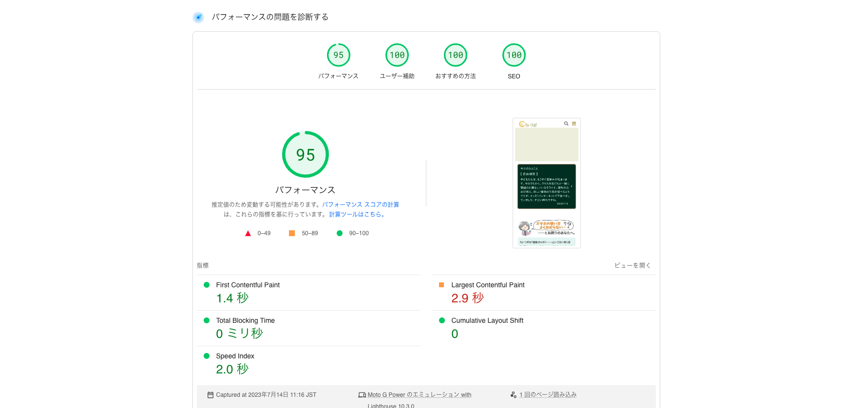Click the Speed Index metric row
Image resolution: width=861 pixels, height=408 pixels.
[x=235, y=356]
